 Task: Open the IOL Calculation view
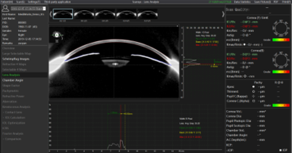[x=15, y=118]
